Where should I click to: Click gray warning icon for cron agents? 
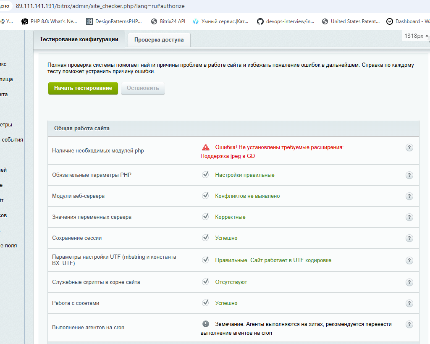(206, 324)
